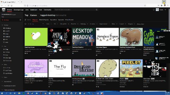Open File Explorer from the taskbar
Screen dimensions: 170x95
point(19,93)
